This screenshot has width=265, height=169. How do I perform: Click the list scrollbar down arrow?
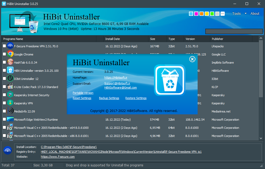pos(261,138)
